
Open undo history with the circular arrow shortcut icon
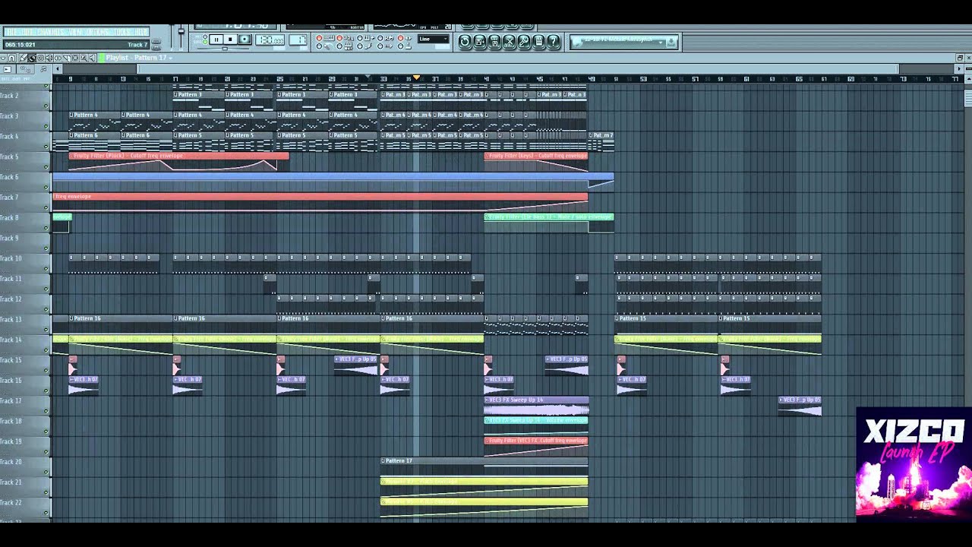pos(465,42)
